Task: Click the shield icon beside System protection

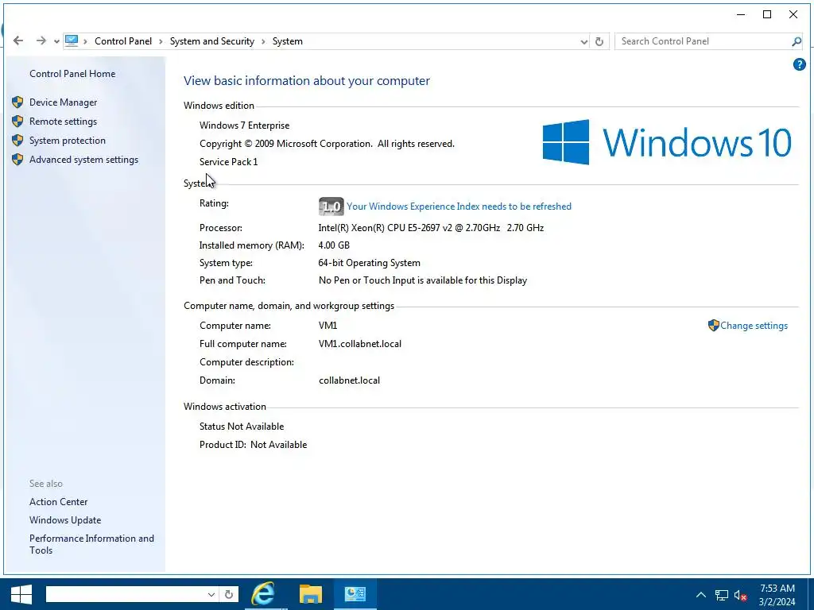Action: pyautogui.click(x=17, y=141)
